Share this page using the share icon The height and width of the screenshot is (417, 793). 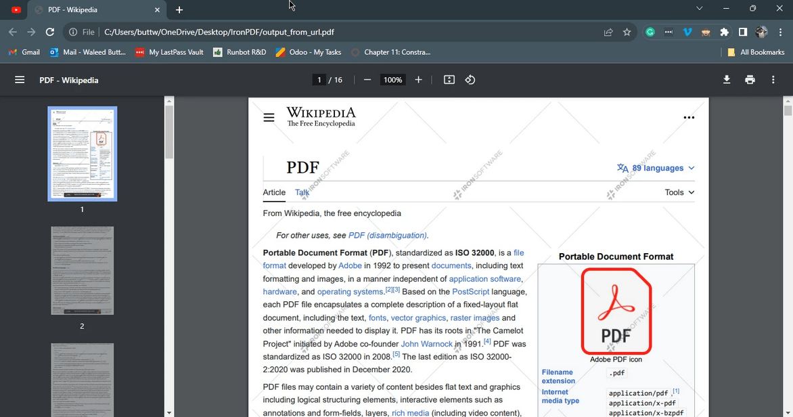608,32
